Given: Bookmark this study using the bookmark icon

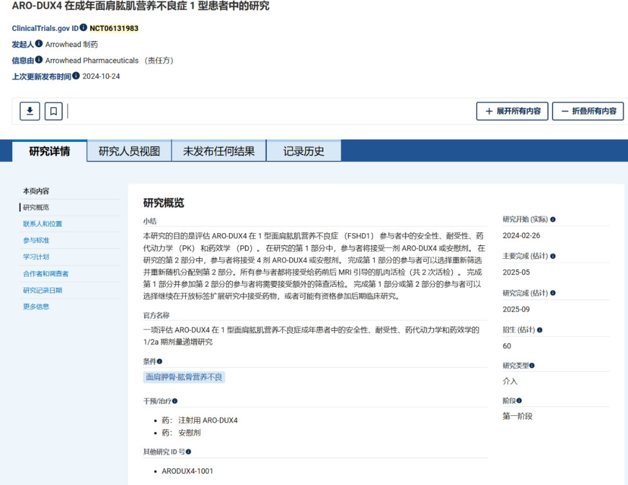Looking at the screenshot, I should (53, 111).
